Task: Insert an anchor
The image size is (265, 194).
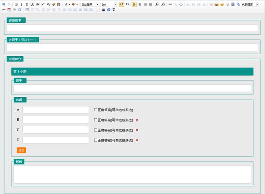Action: point(181,4)
